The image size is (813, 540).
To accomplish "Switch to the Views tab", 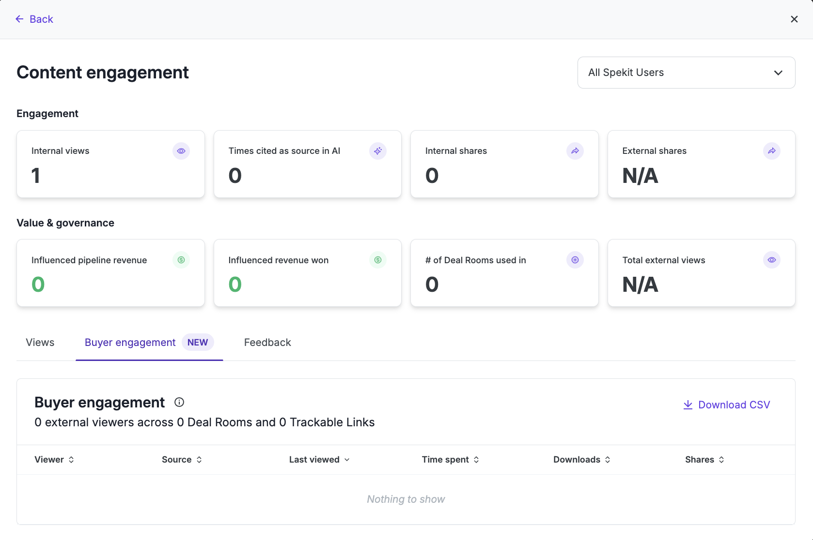I will point(40,343).
